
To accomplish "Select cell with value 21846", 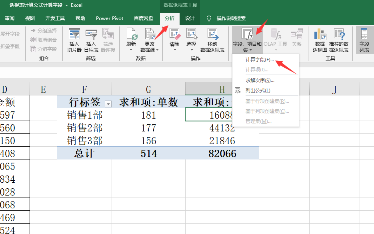I will [x=222, y=140].
